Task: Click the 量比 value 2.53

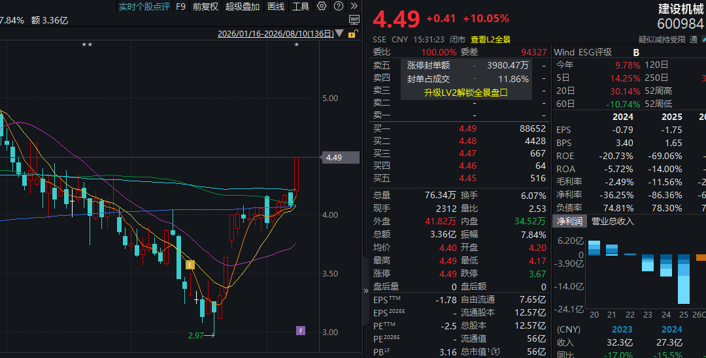Action: pos(537,209)
